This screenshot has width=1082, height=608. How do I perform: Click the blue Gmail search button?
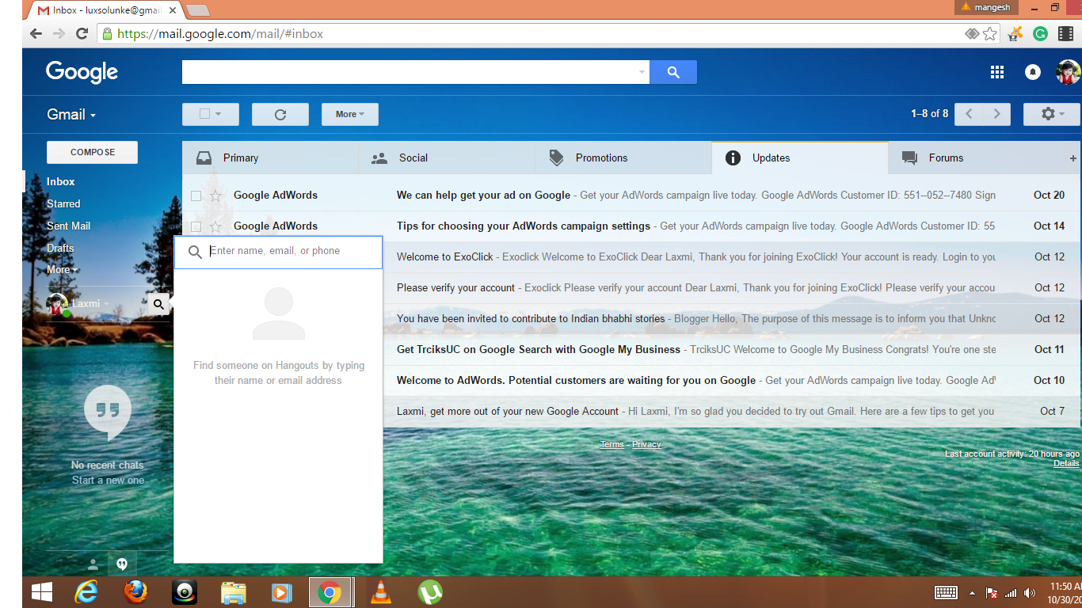pos(673,72)
